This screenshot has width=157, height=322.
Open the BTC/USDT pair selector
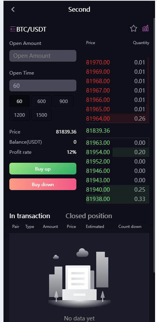pos(31,29)
